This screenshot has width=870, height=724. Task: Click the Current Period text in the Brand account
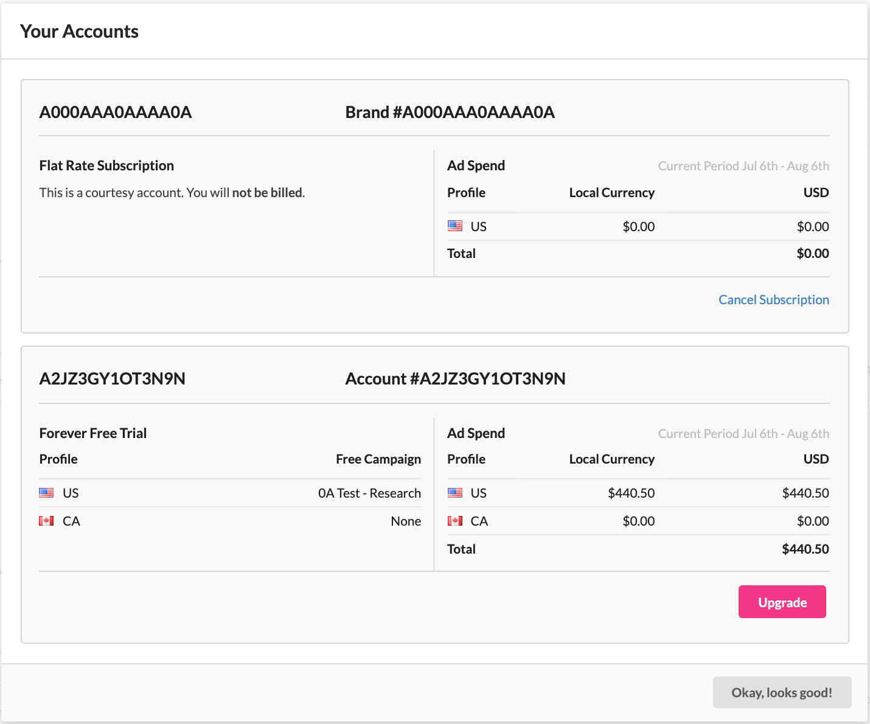(x=743, y=166)
